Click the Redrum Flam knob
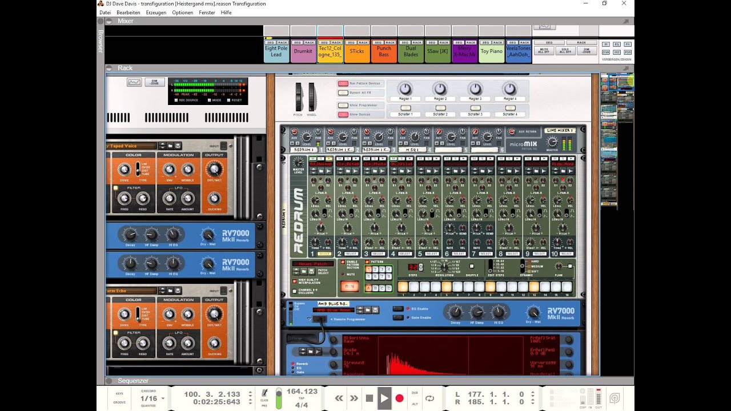The width and height of the screenshot is (731, 411). tap(558, 266)
